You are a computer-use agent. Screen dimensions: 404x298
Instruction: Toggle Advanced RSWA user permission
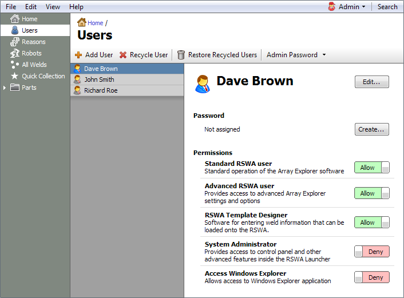coord(372,193)
